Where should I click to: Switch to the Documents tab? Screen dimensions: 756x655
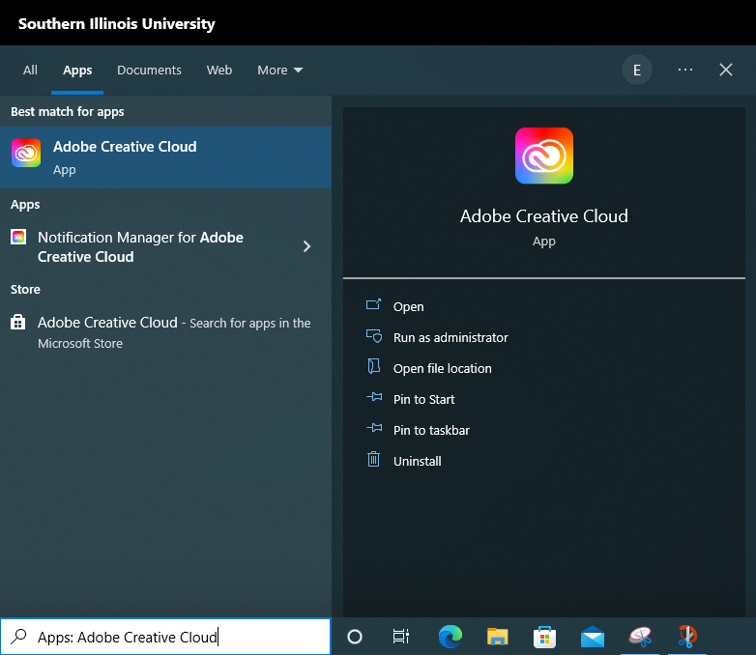149,70
